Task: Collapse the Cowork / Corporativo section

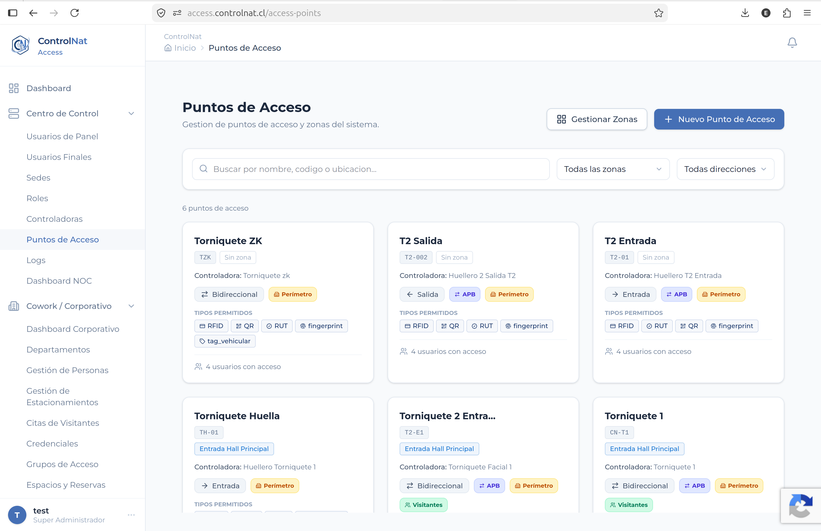Action: click(x=131, y=306)
